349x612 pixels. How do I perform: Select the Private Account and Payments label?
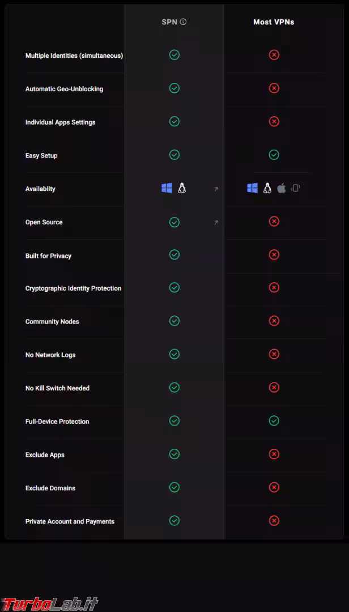pos(70,521)
